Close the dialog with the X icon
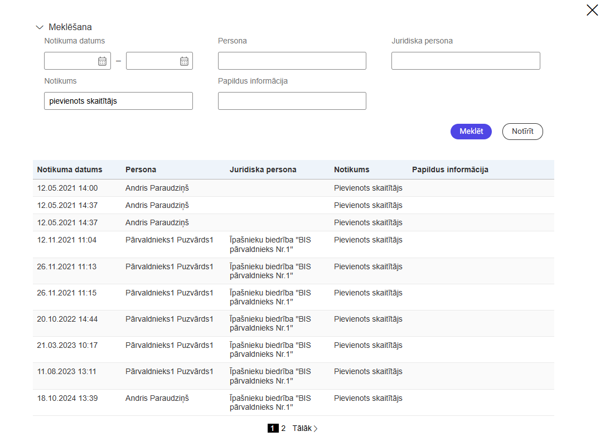Screen dimensions: 605x446 592,10
